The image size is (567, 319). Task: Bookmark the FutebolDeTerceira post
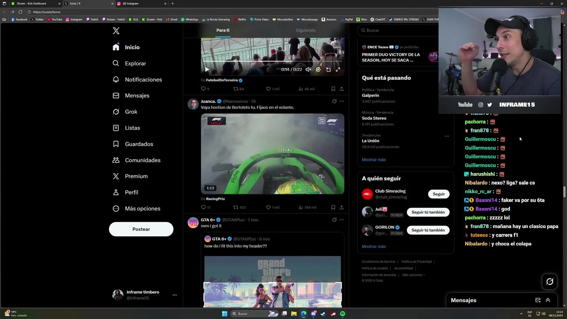333,89
